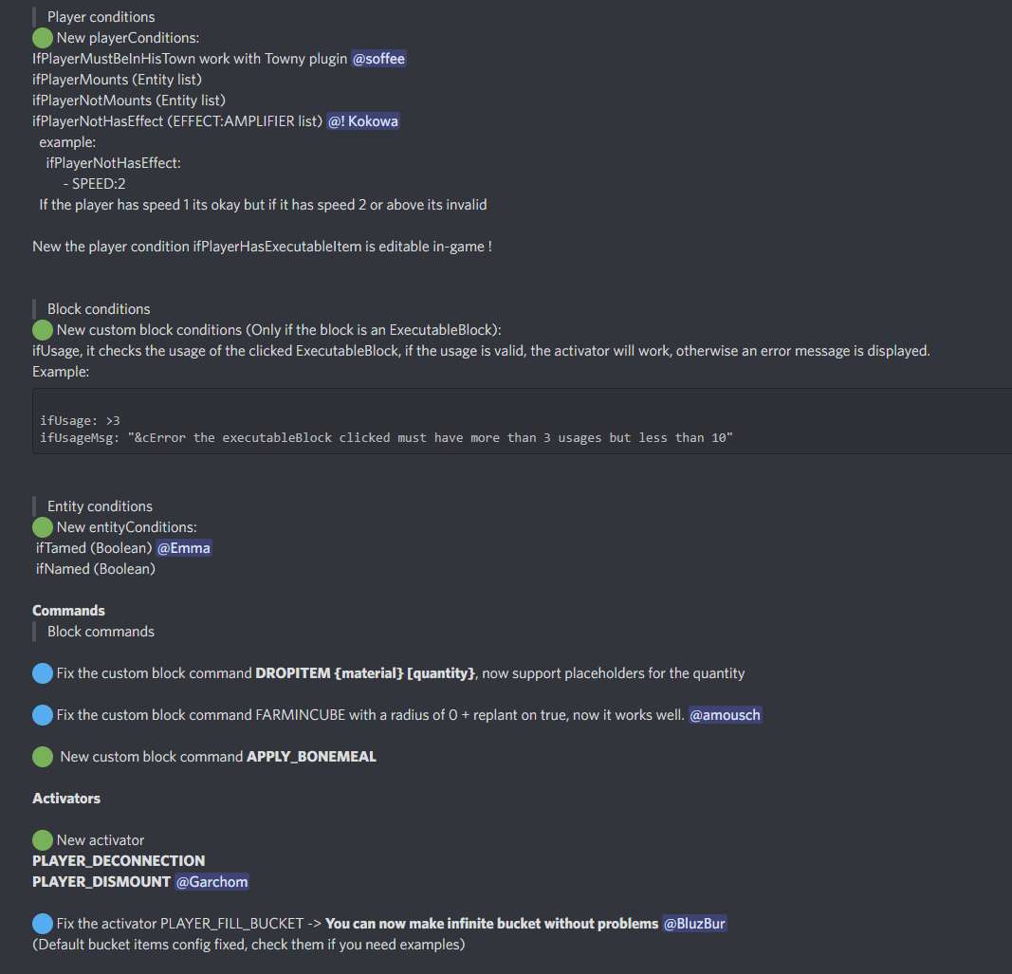Click the Entity conditions quote line

(100, 506)
